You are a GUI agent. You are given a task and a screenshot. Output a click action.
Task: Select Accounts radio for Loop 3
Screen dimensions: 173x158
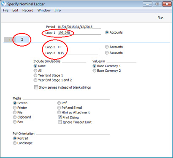[107, 53]
